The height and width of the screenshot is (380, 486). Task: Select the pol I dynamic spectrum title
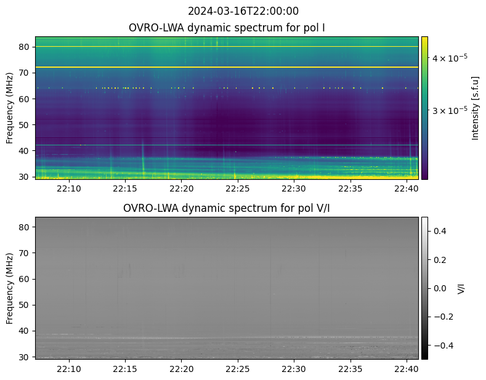coord(227,28)
